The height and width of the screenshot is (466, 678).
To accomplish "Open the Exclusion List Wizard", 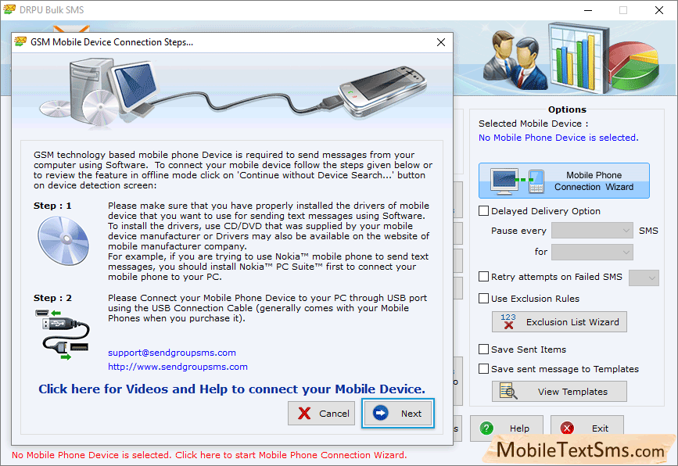I will 559,322.
